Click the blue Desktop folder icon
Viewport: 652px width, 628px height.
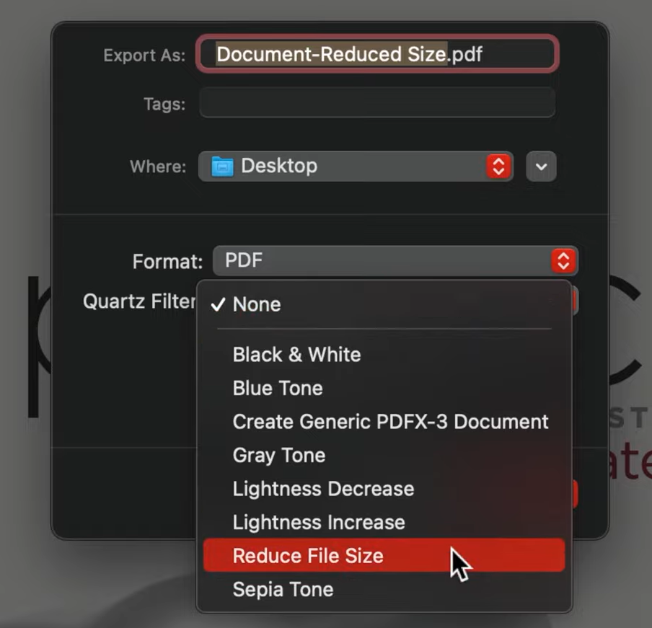(222, 167)
